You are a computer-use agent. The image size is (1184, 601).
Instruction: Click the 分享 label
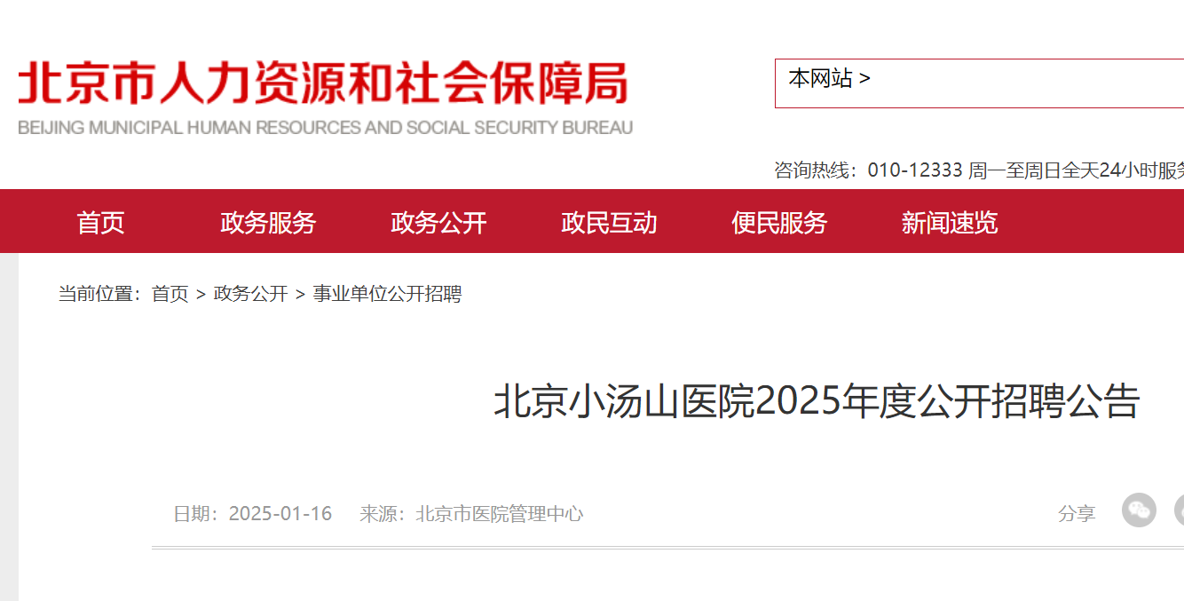pyautogui.click(x=1077, y=513)
